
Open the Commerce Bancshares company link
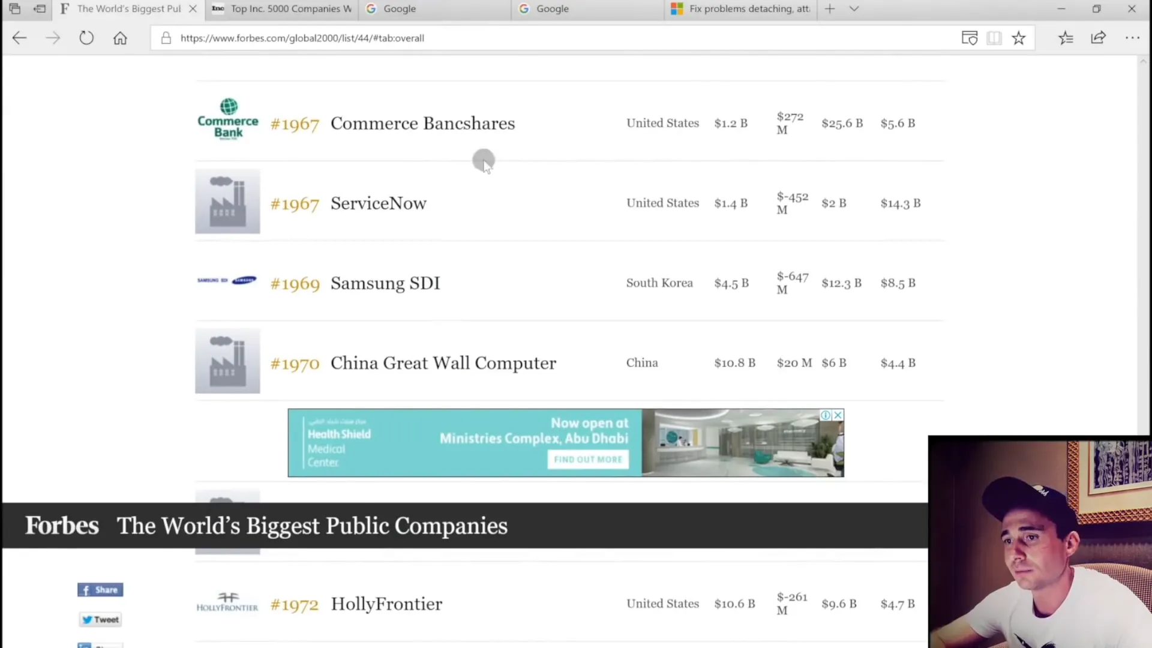[422, 123]
